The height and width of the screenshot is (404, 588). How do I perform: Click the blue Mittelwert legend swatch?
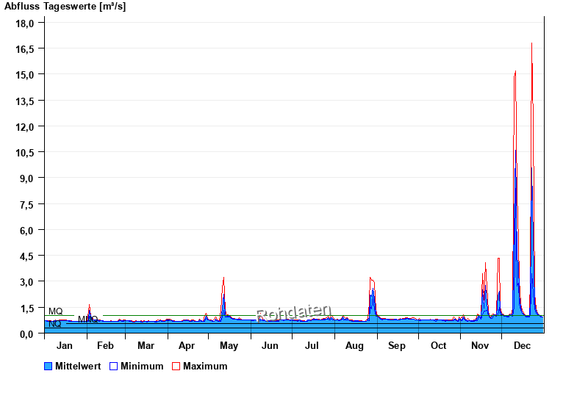[49, 366]
